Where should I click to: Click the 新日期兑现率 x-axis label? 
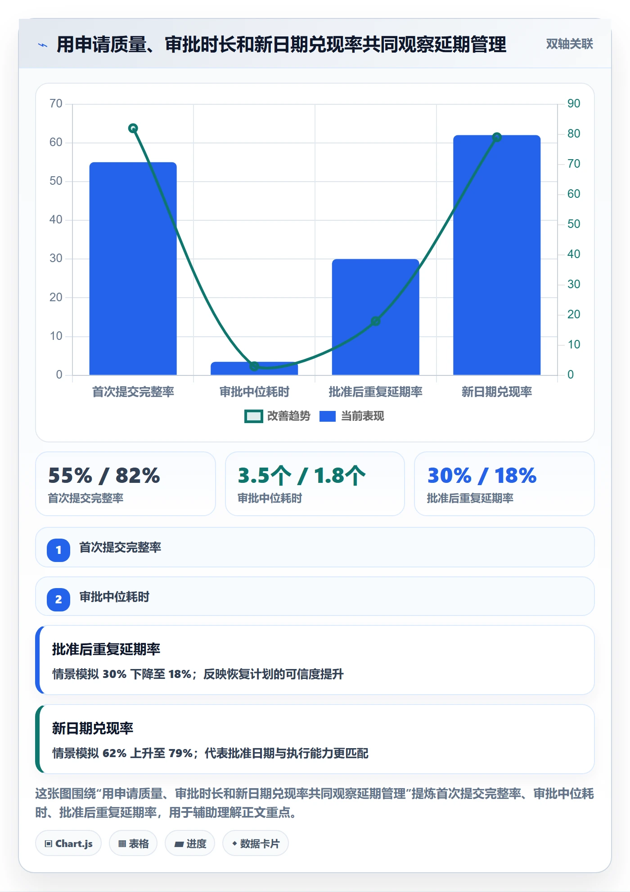coord(497,392)
